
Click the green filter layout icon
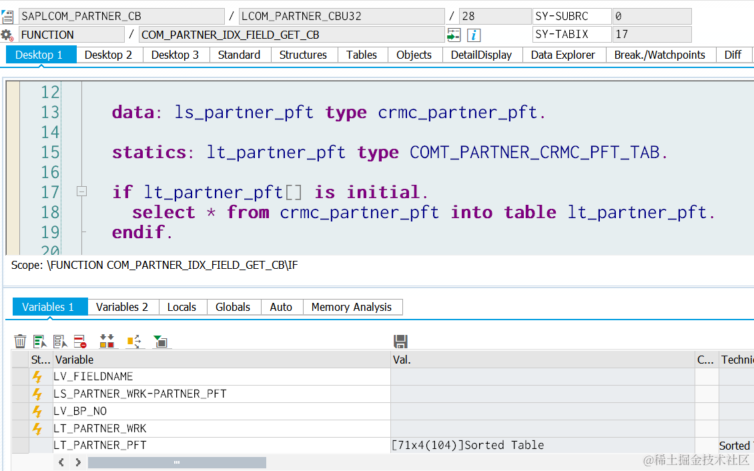(160, 341)
